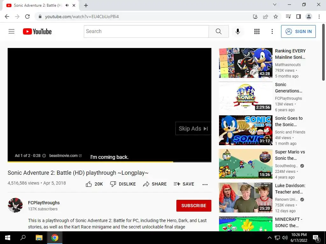Install app icon in address bar
Image resolution: width=326 pixels, height=244 pixels.
pyautogui.click(x=255, y=17)
